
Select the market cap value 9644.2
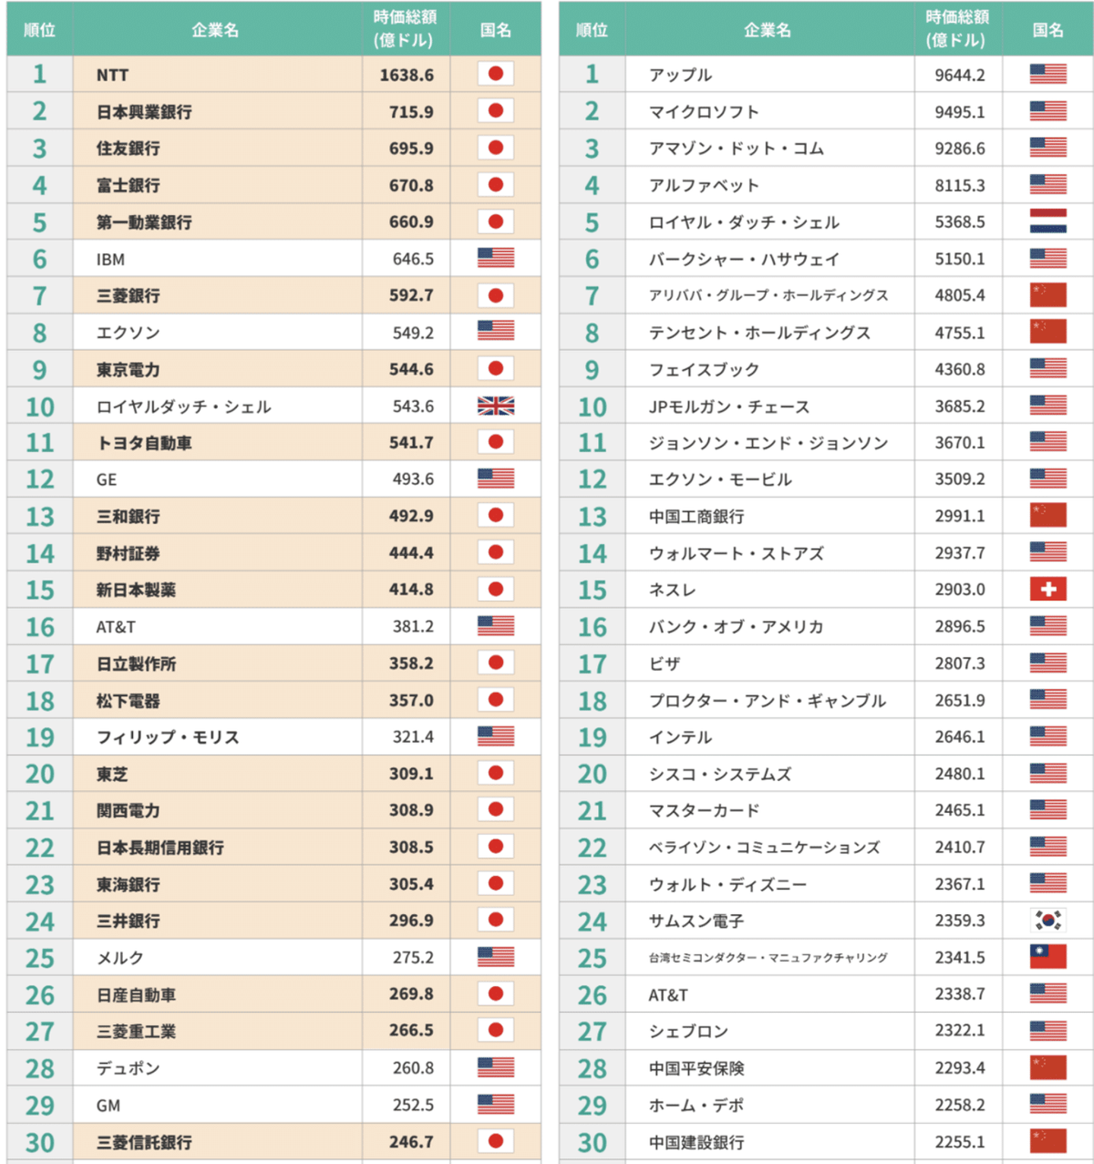coord(960,75)
